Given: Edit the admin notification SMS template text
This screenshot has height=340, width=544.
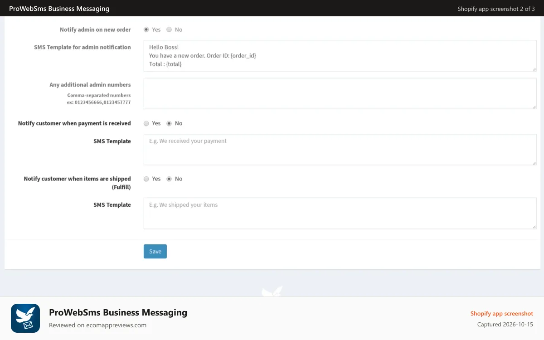Looking at the screenshot, I should click(340, 56).
